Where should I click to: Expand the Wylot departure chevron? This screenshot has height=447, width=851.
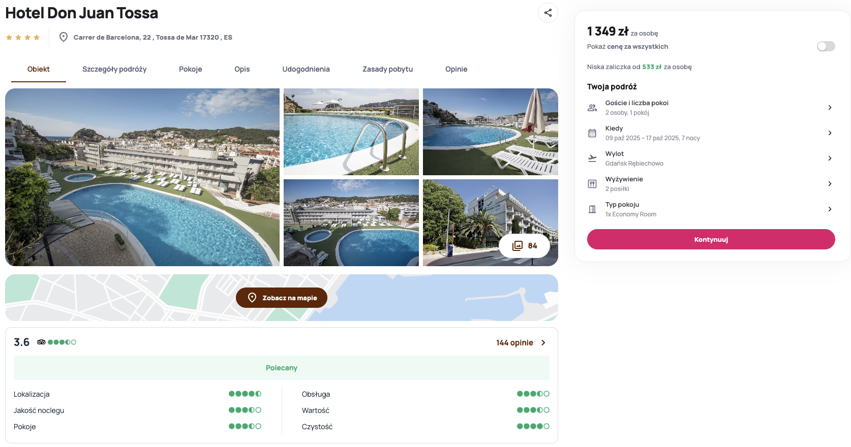tap(830, 158)
